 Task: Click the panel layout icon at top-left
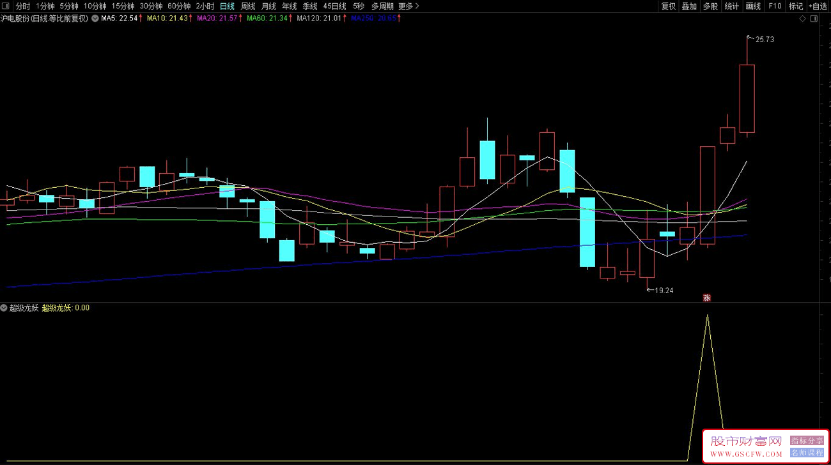click(x=6, y=6)
